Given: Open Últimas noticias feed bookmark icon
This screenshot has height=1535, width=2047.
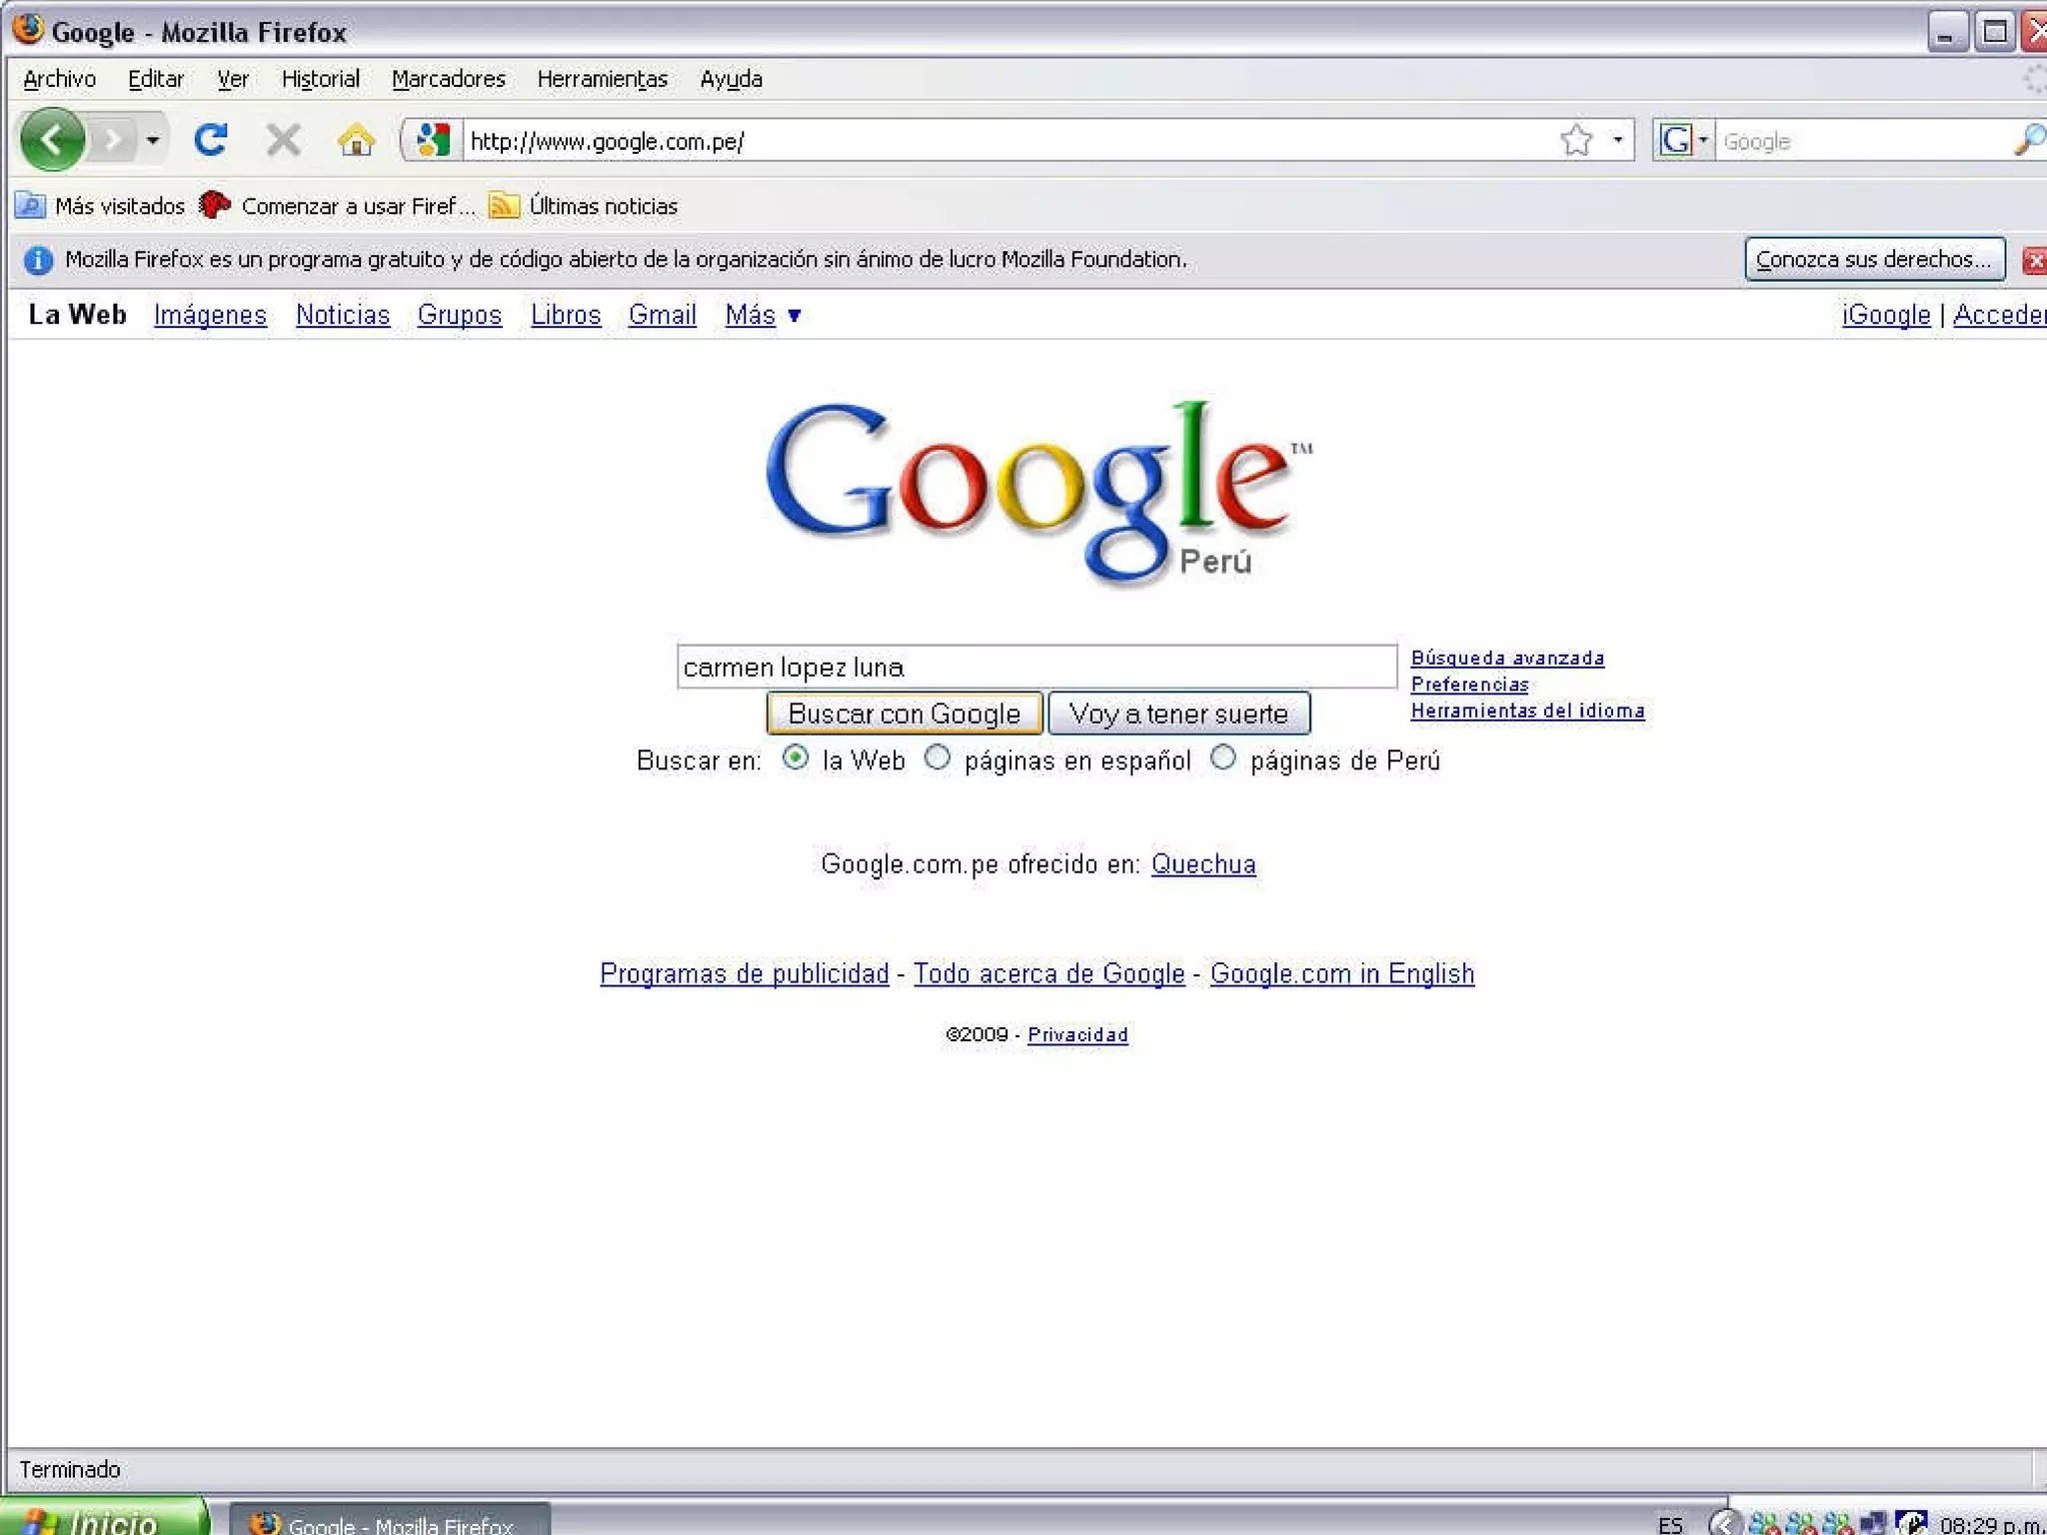Looking at the screenshot, I should [504, 206].
